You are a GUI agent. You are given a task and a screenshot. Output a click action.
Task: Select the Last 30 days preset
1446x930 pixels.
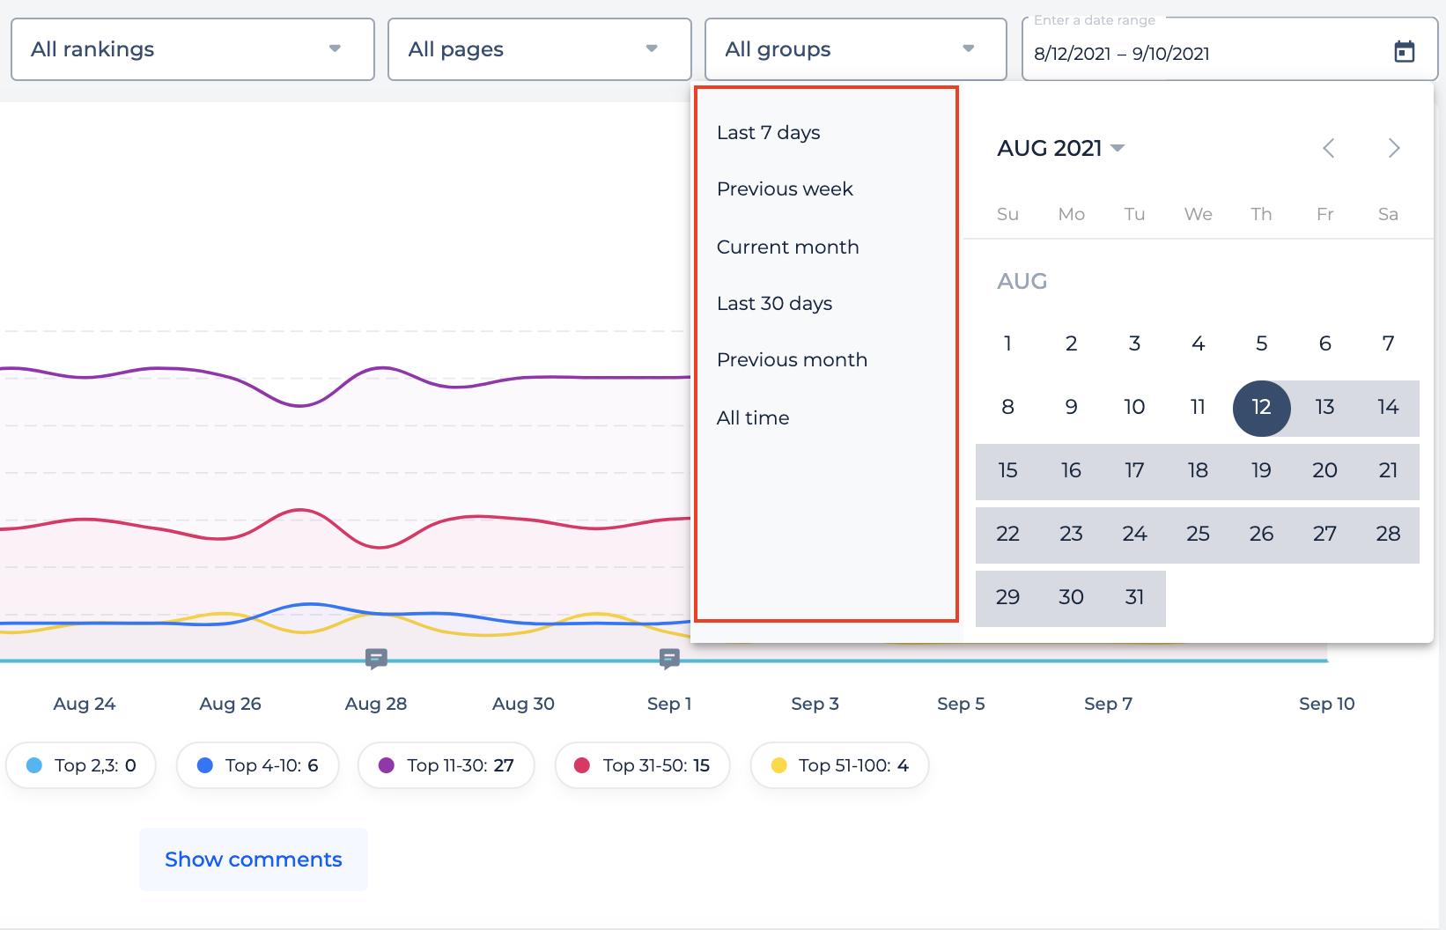point(774,304)
